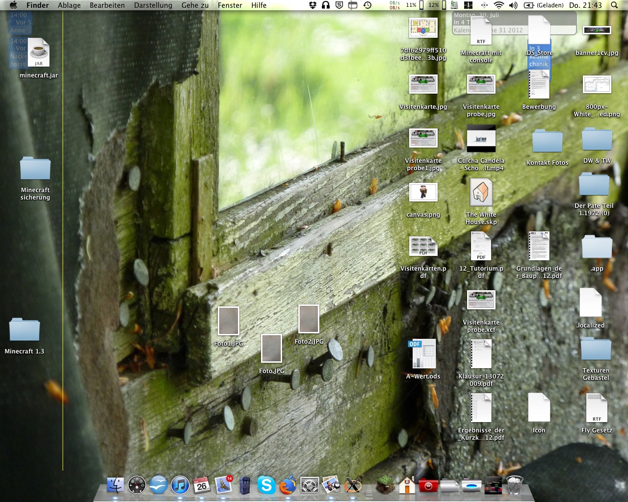Click the Dropbox menu bar icon

[x=313, y=5]
